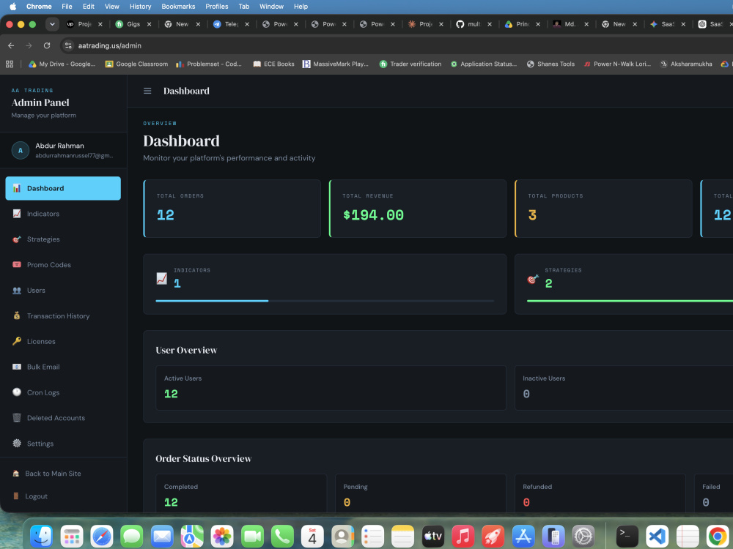This screenshot has height=549, width=733.
Task: Open My Drive - Google bookmark
Action: coord(62,64)
